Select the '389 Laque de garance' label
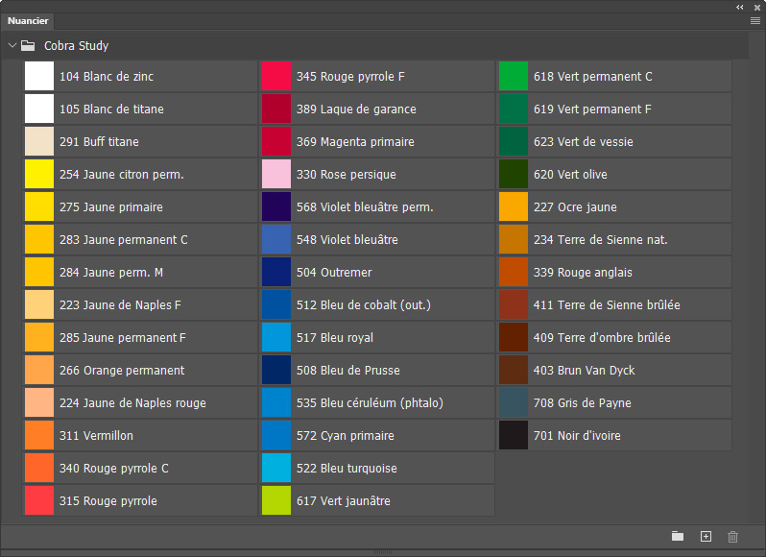The height and width of the screenshot is (557, 766). pos(356,109)
